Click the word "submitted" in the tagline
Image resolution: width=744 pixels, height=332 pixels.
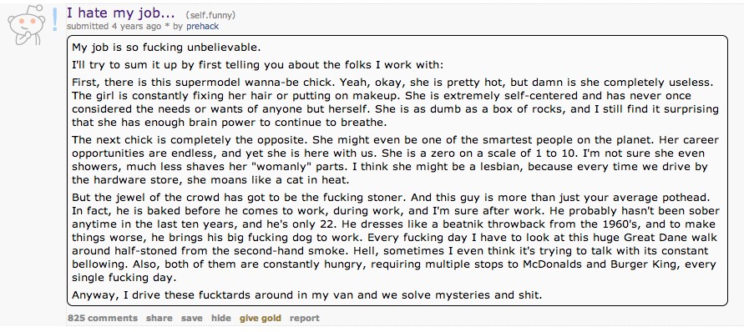click(88, 27)
